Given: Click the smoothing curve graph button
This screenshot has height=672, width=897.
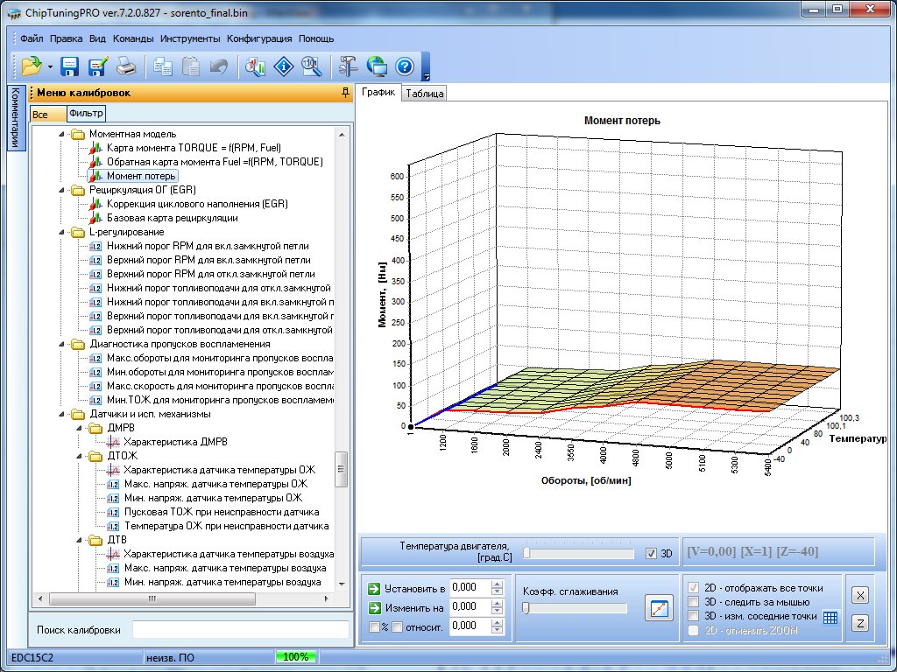Looking at the screenshot, I should click(x=657, y=607).
